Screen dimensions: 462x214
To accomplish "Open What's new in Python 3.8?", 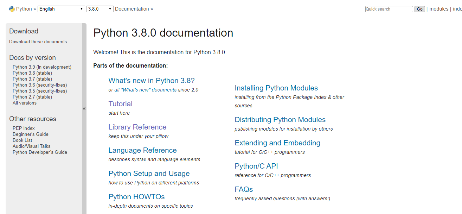I will click(152, 81).
